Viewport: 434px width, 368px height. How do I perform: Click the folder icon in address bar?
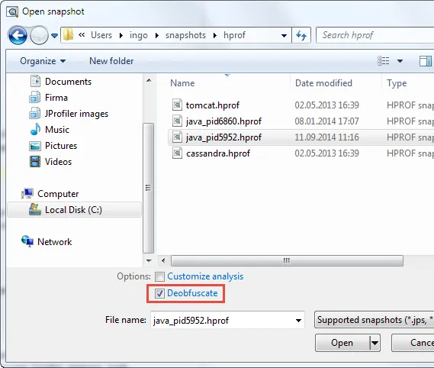pyautogui.click(x=68, y=35)
